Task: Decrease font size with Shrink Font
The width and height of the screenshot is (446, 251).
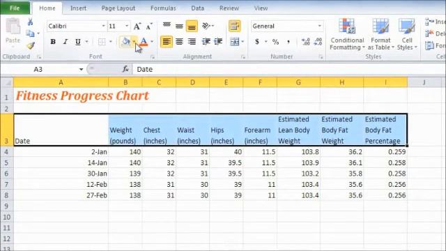Action: tap(149, 26)
